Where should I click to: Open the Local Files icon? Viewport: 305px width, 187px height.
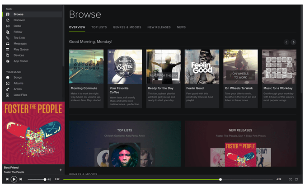pos(8,95)
